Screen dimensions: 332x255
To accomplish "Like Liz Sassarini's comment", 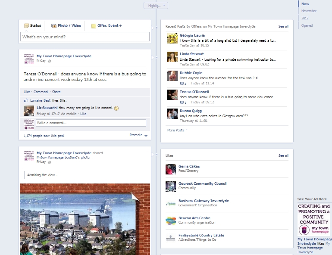I will [83, 114].
